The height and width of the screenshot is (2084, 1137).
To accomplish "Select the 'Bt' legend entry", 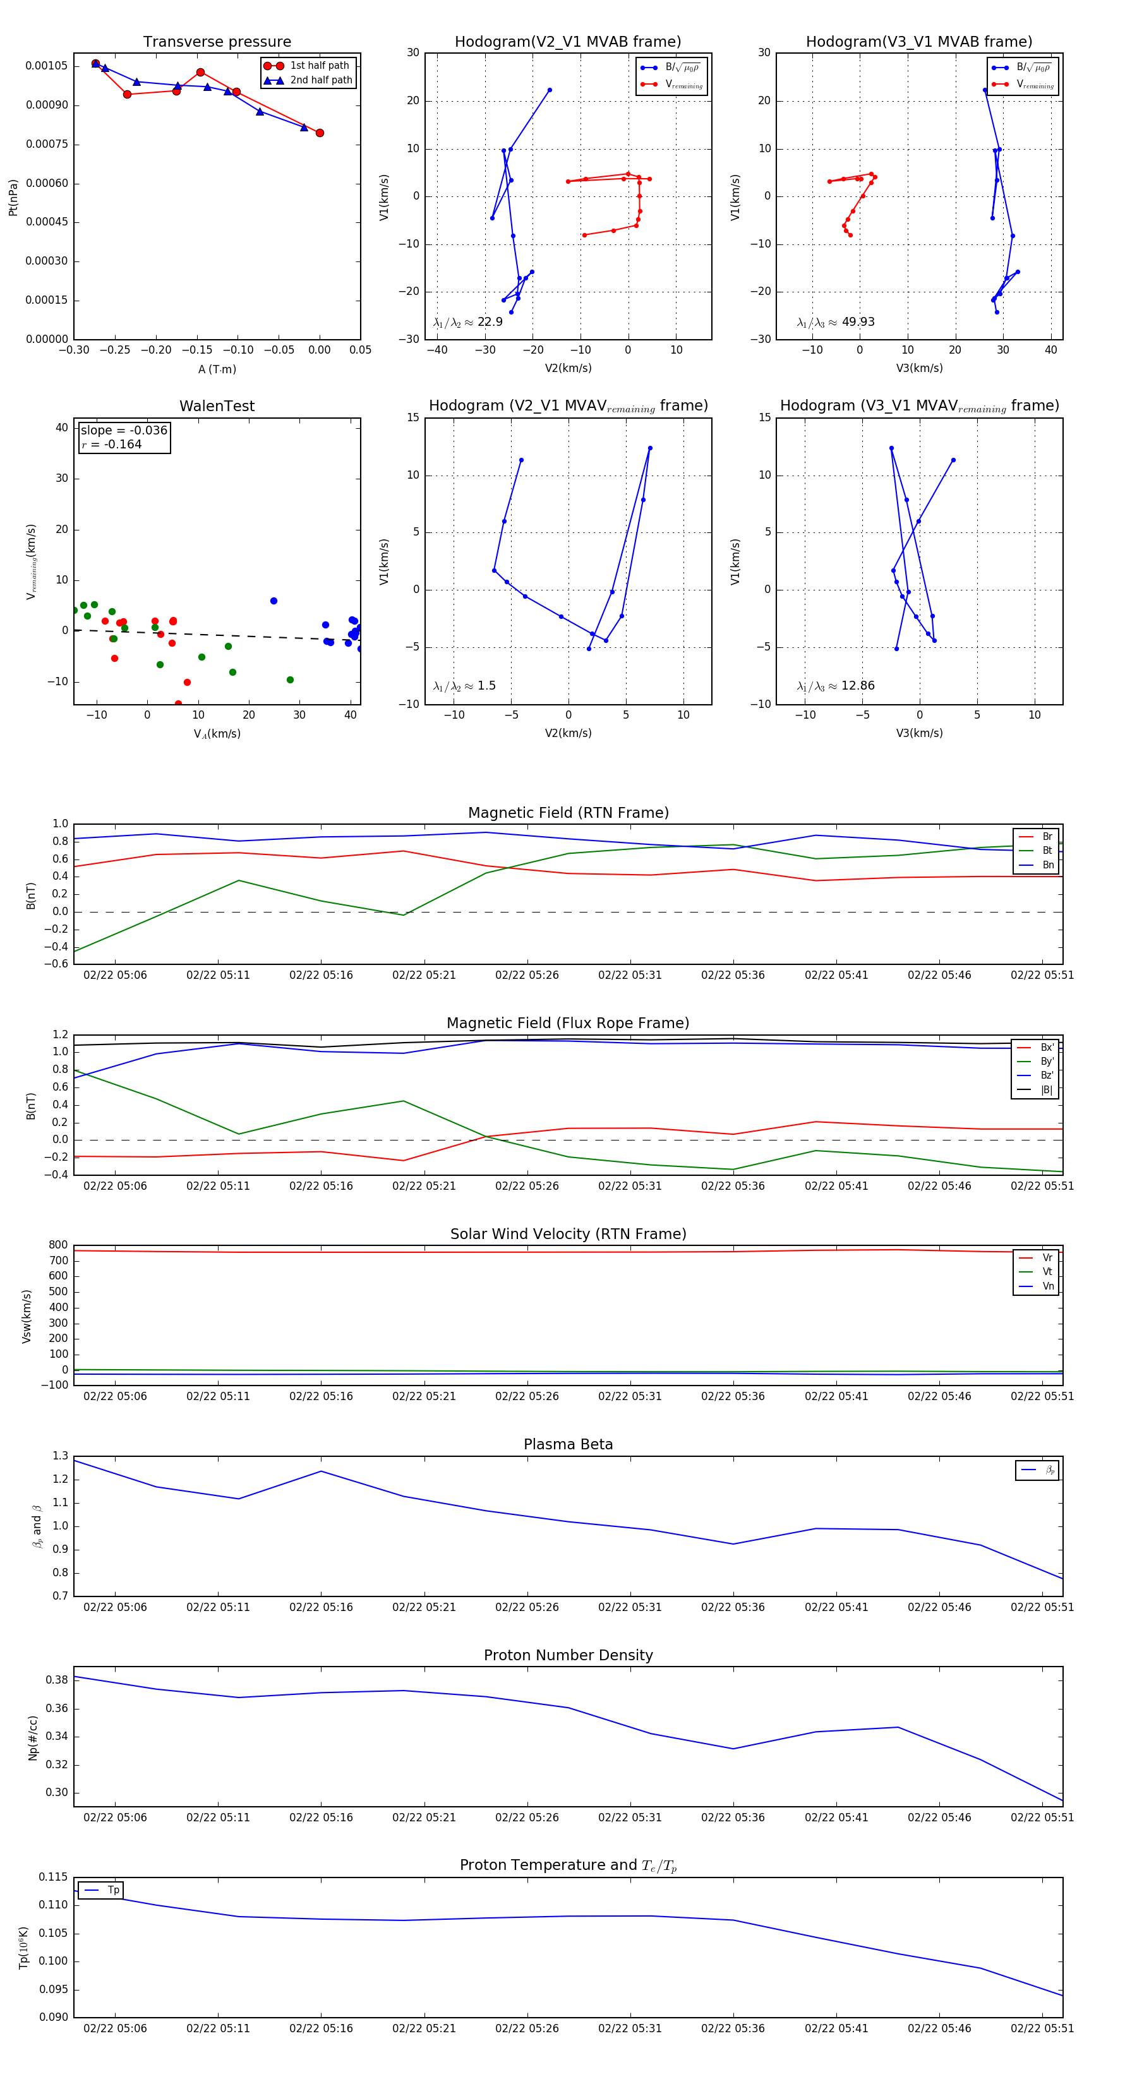I will (1036, 850).
